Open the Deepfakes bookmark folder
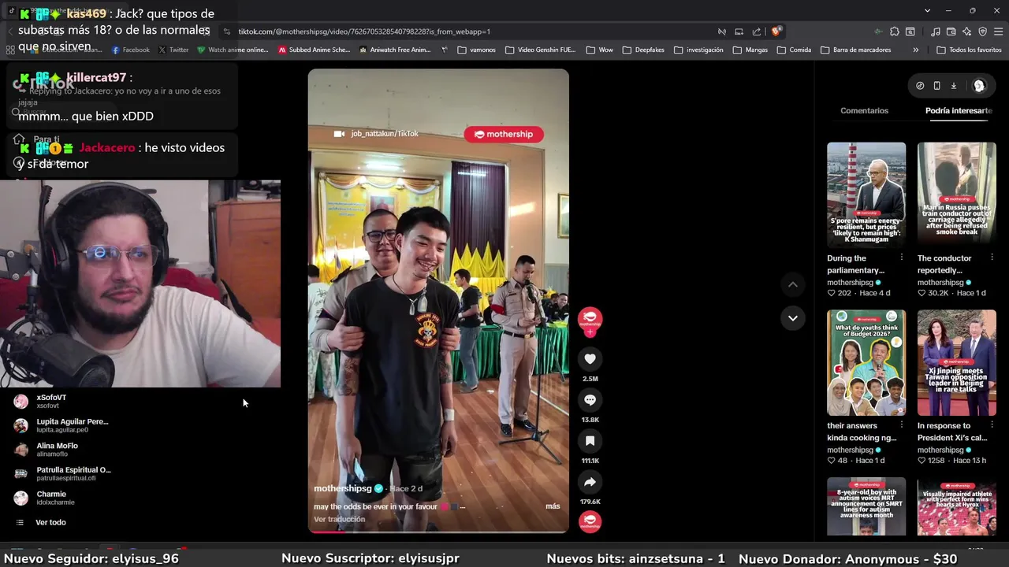 coord(642,50)
